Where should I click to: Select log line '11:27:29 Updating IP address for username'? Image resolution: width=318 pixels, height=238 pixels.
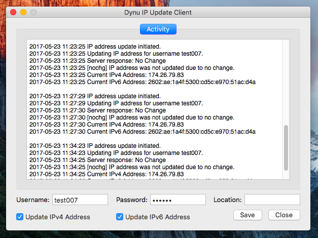pyautogui.click(x=116, y=103)
